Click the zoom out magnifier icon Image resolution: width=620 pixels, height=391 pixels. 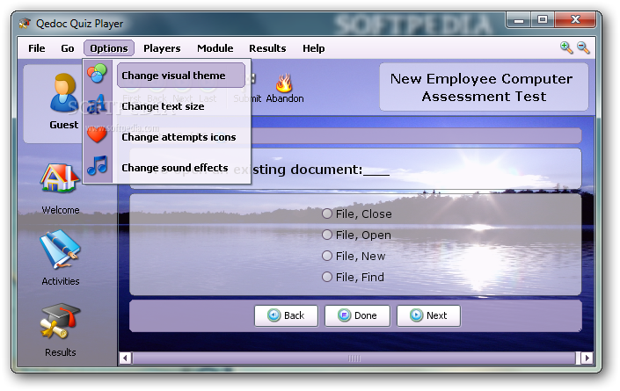coord(583,47)
